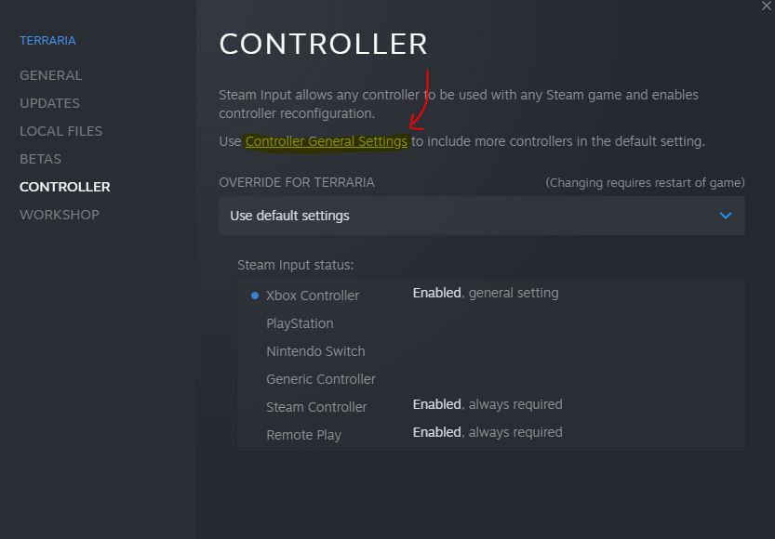This screenshot has height=539, width=775.
Task: Click the PlayStation status row
Action: coord(300,323)
